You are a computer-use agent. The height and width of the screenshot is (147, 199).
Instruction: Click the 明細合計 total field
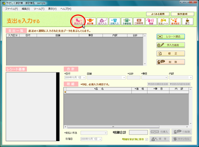pyautogui.click(x=138, y=132)
